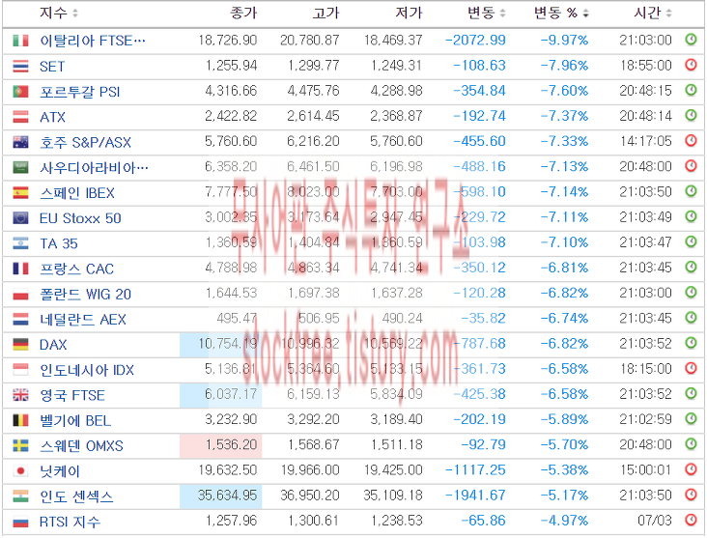707x538 pixels.
Task: Click the Saudi Arabia flag icon
Action: tap(20, 167)
